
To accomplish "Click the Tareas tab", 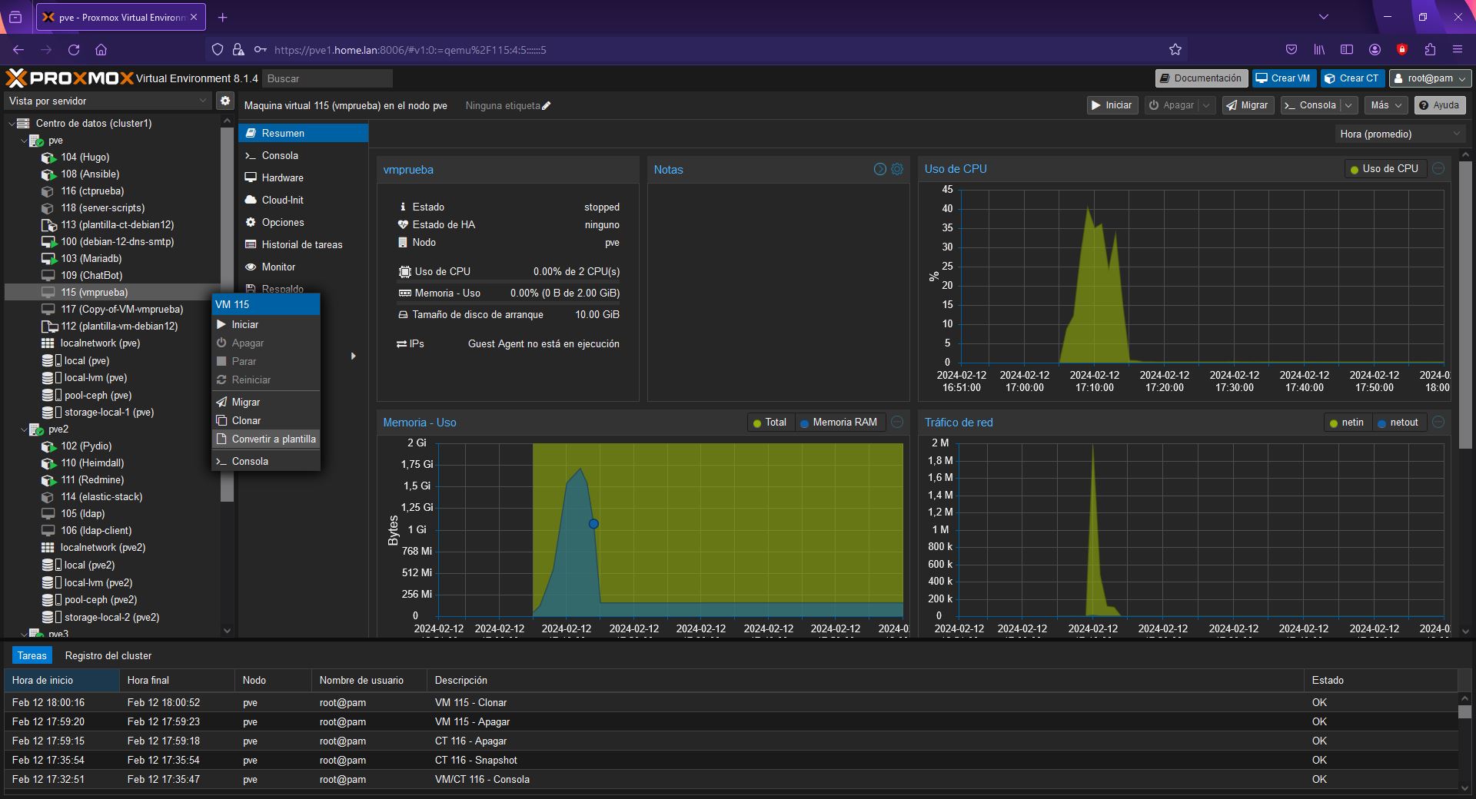I will [x=32, y=655].
